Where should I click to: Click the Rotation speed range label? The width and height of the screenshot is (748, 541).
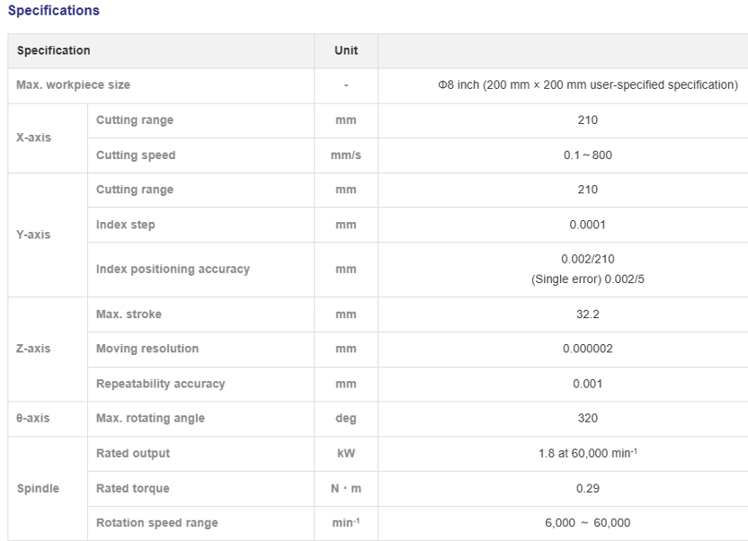156,523
